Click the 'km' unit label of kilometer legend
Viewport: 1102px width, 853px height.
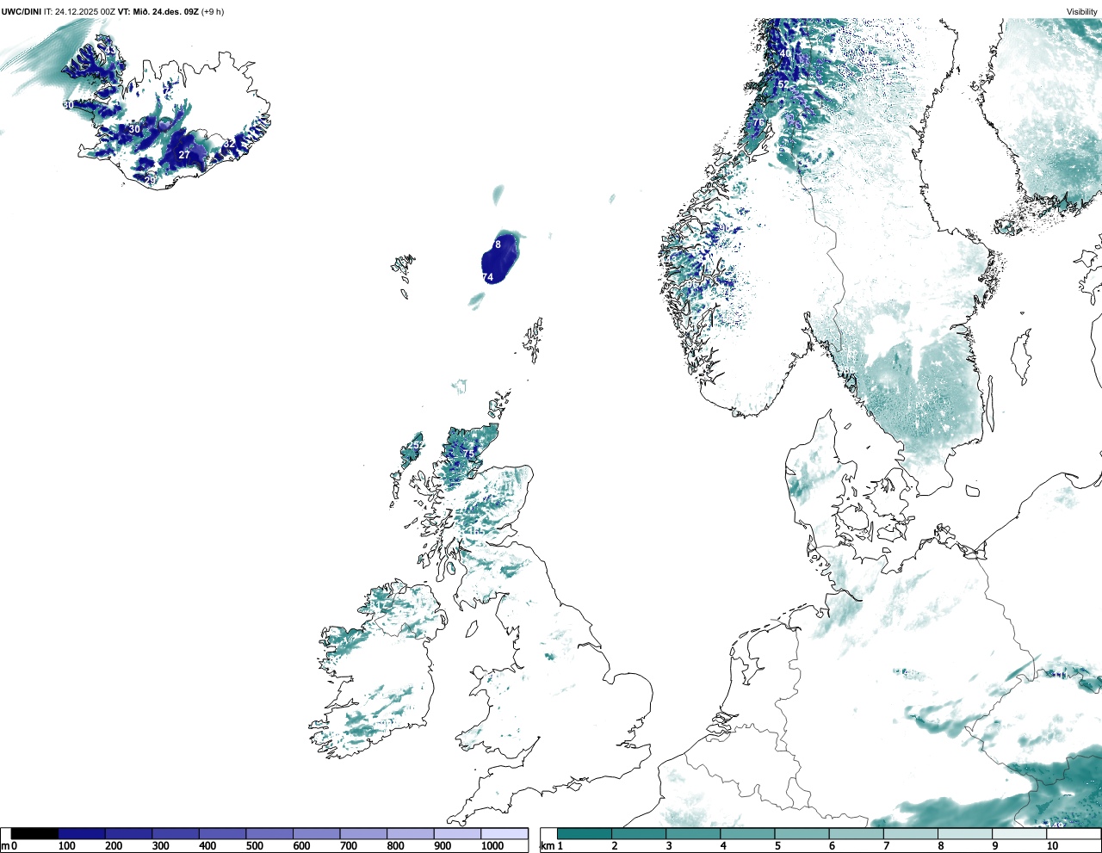pos(547,847)
